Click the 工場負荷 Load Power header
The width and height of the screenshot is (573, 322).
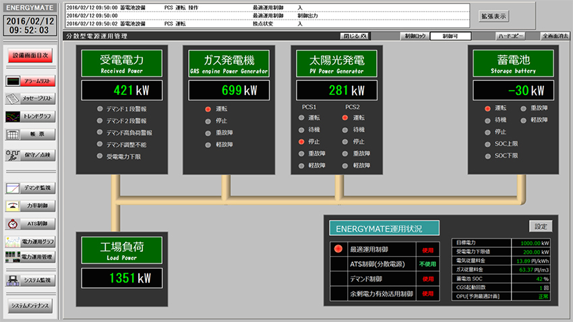pyautogui.click(x=122, y=251)
